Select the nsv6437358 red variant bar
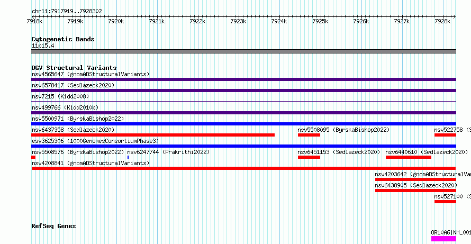Screen dimensions: 471x244 click(153, 135)
